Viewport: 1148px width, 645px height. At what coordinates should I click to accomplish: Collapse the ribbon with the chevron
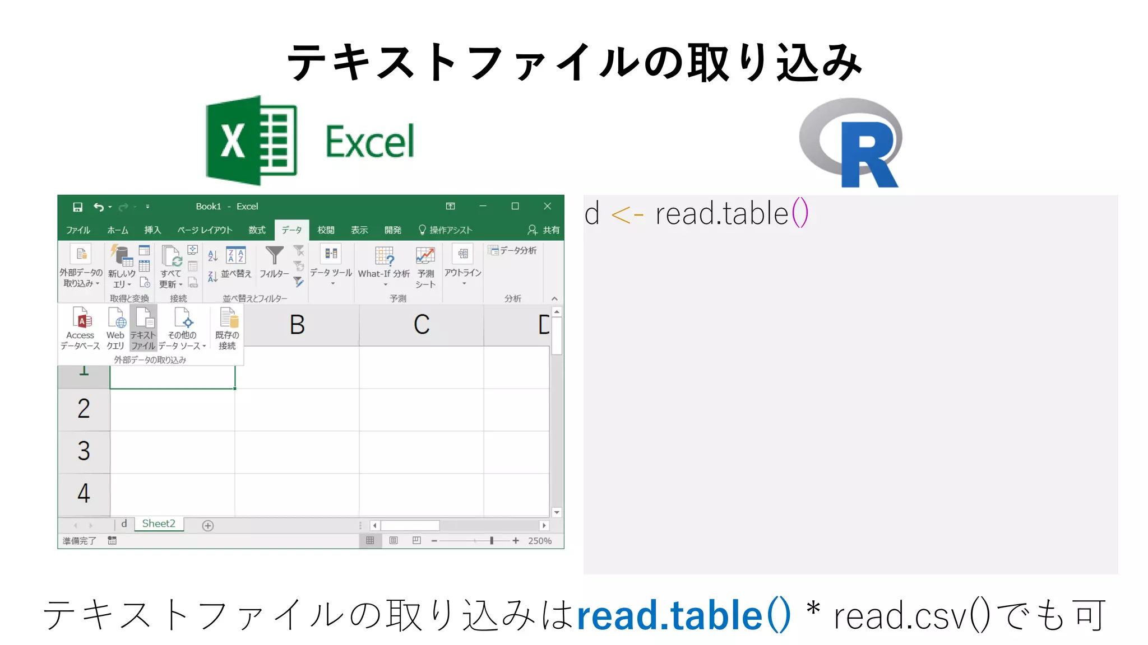pyautogui.click(x=554, y=298)
